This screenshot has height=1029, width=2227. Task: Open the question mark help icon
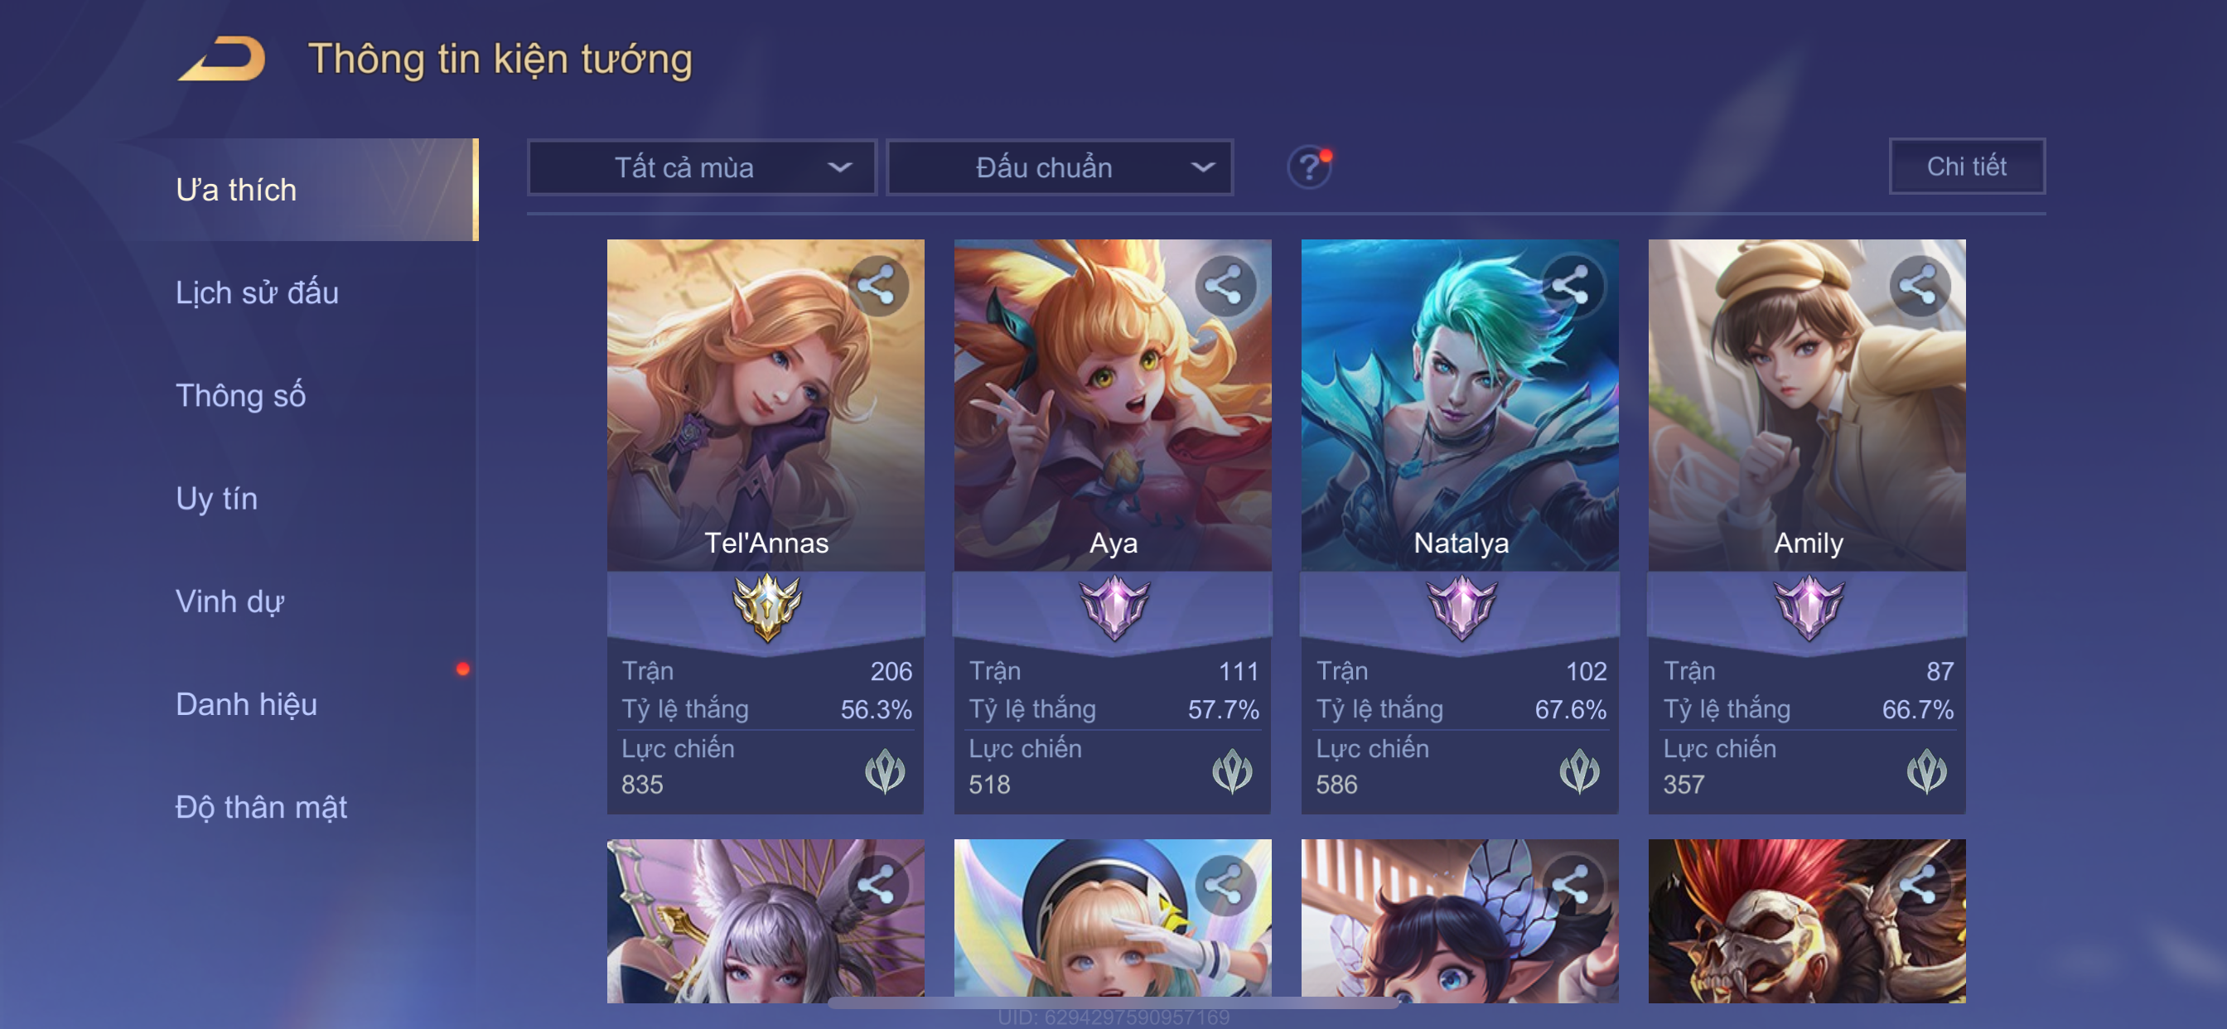[1309, 167]
